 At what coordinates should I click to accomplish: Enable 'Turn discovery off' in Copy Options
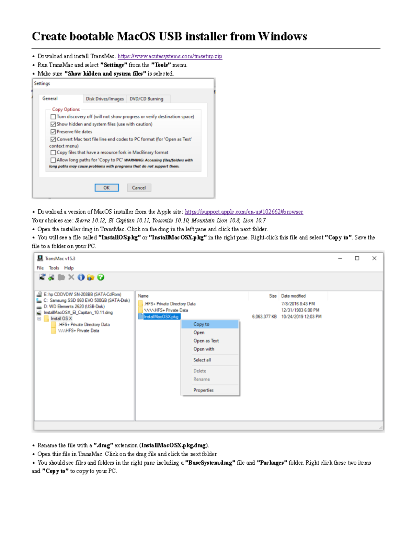click(x=53, y=117)
